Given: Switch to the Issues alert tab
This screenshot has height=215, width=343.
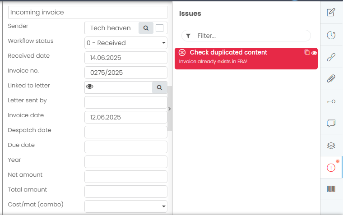Looking at the screenshot, I should click(x=331, y=167).
